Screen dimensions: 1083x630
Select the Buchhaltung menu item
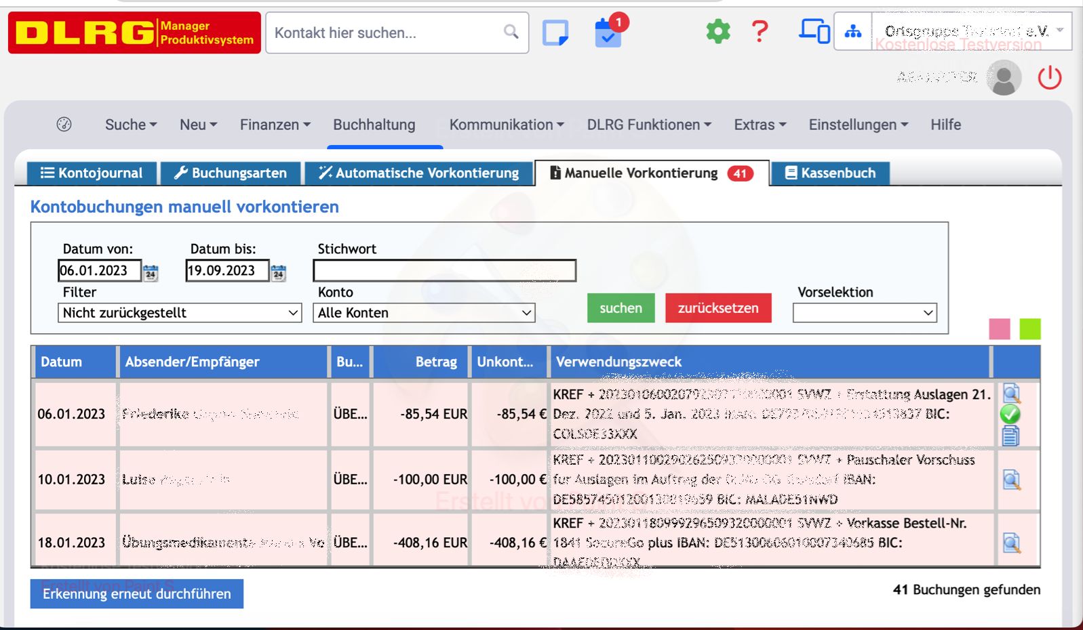tap(374, 125)
